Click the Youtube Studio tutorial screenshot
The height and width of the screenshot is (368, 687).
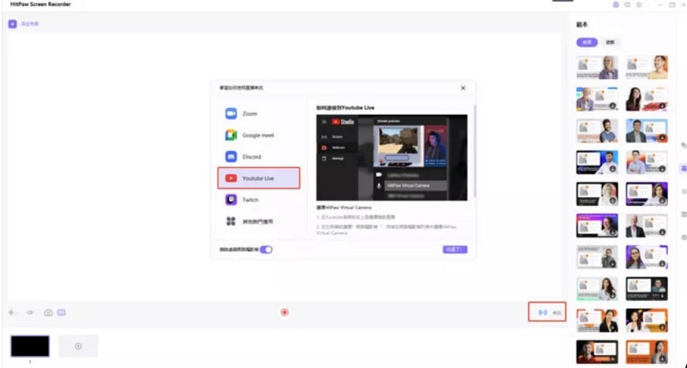point(392,158)
